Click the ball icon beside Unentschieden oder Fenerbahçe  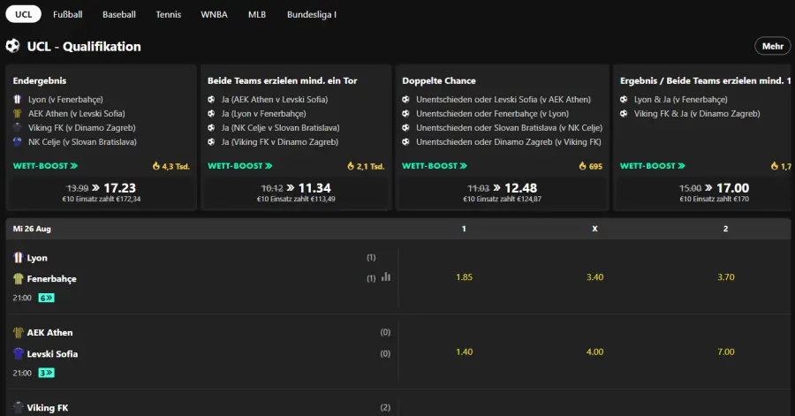click(406, 114)
